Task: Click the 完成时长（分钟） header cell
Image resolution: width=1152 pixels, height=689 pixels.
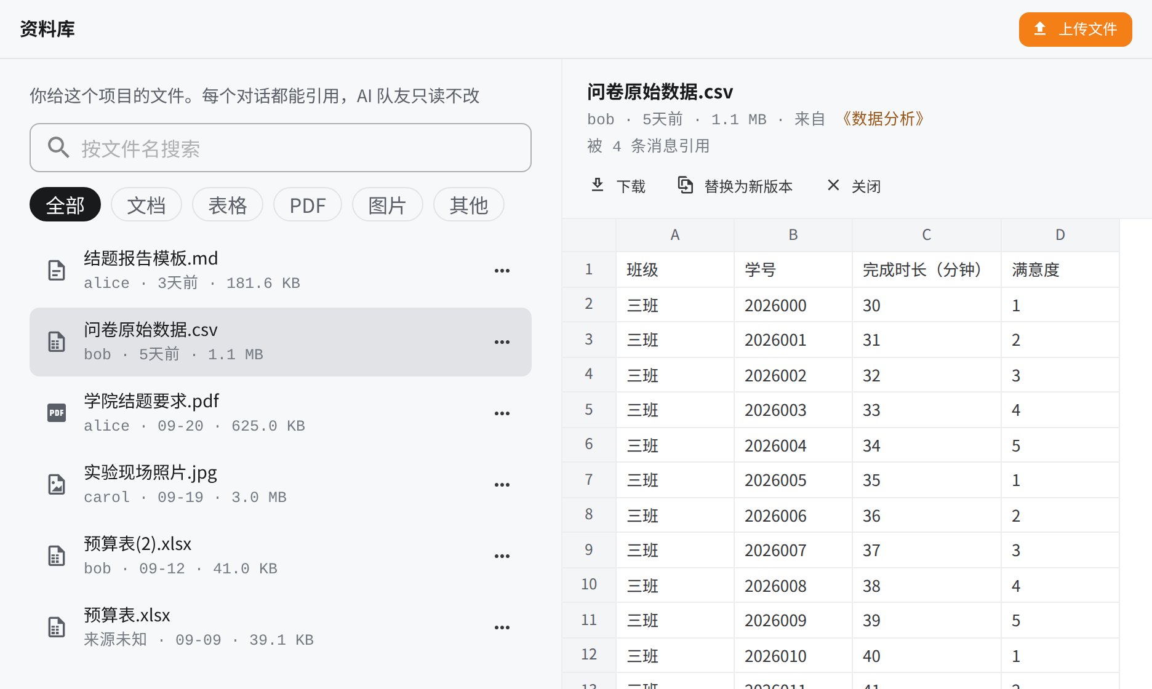Action: (x=927, y=269)
